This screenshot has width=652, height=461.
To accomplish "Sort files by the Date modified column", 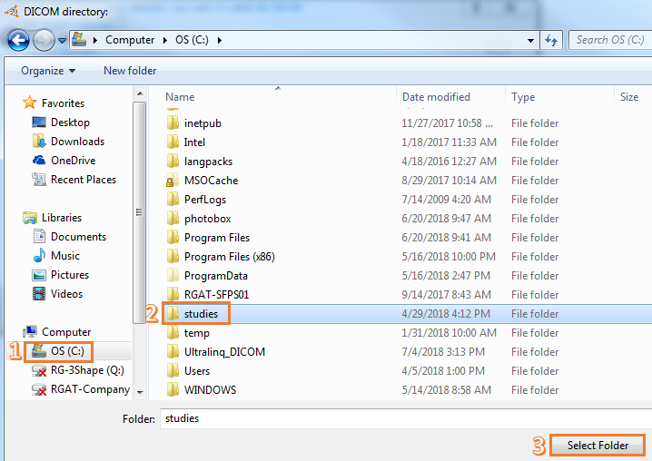I will point(436,97).
